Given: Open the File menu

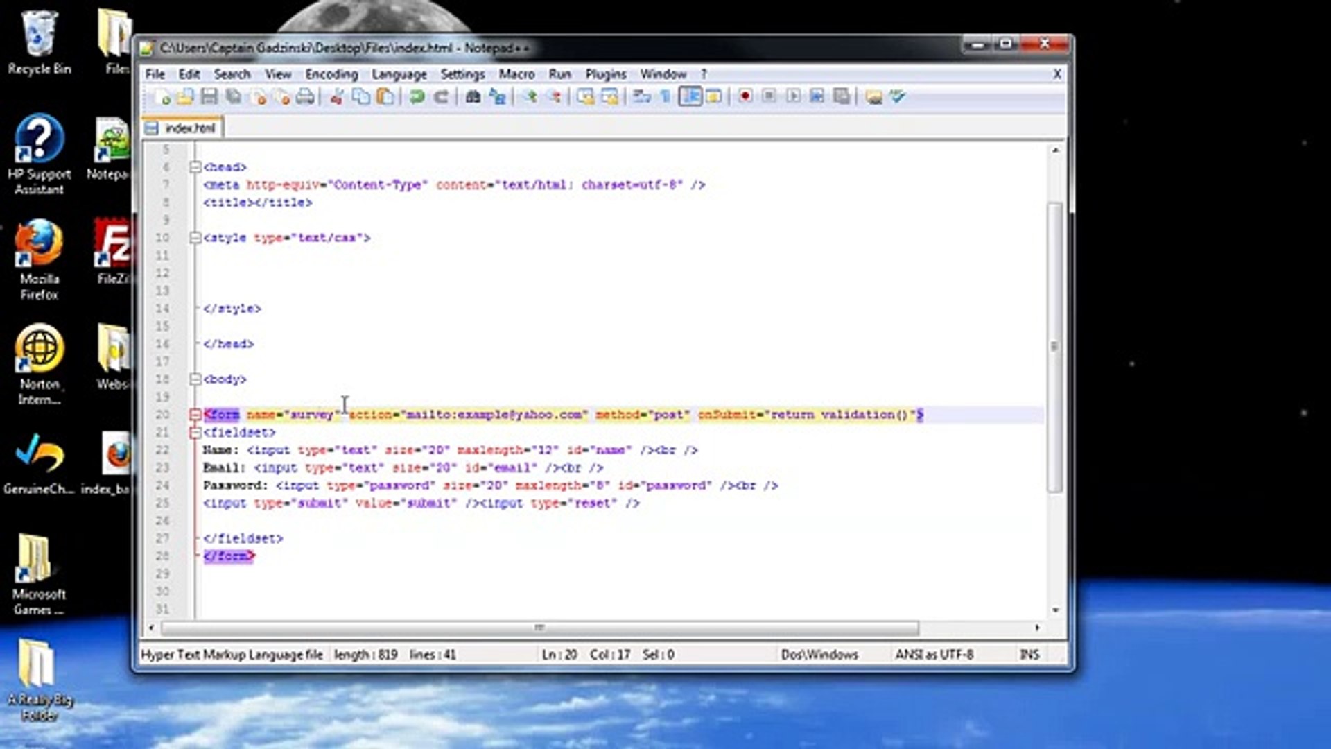Looking at the screenshot, I should [x=155, y=74].
